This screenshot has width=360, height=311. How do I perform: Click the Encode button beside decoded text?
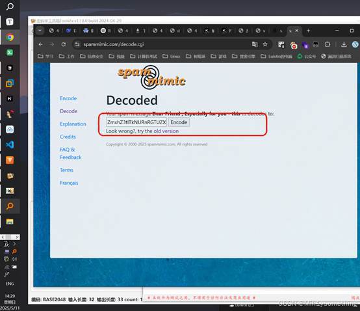179,122
